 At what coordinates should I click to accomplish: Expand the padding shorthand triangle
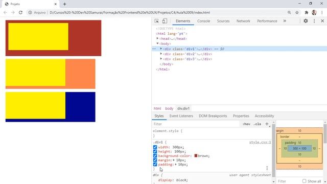click(176, 165)
